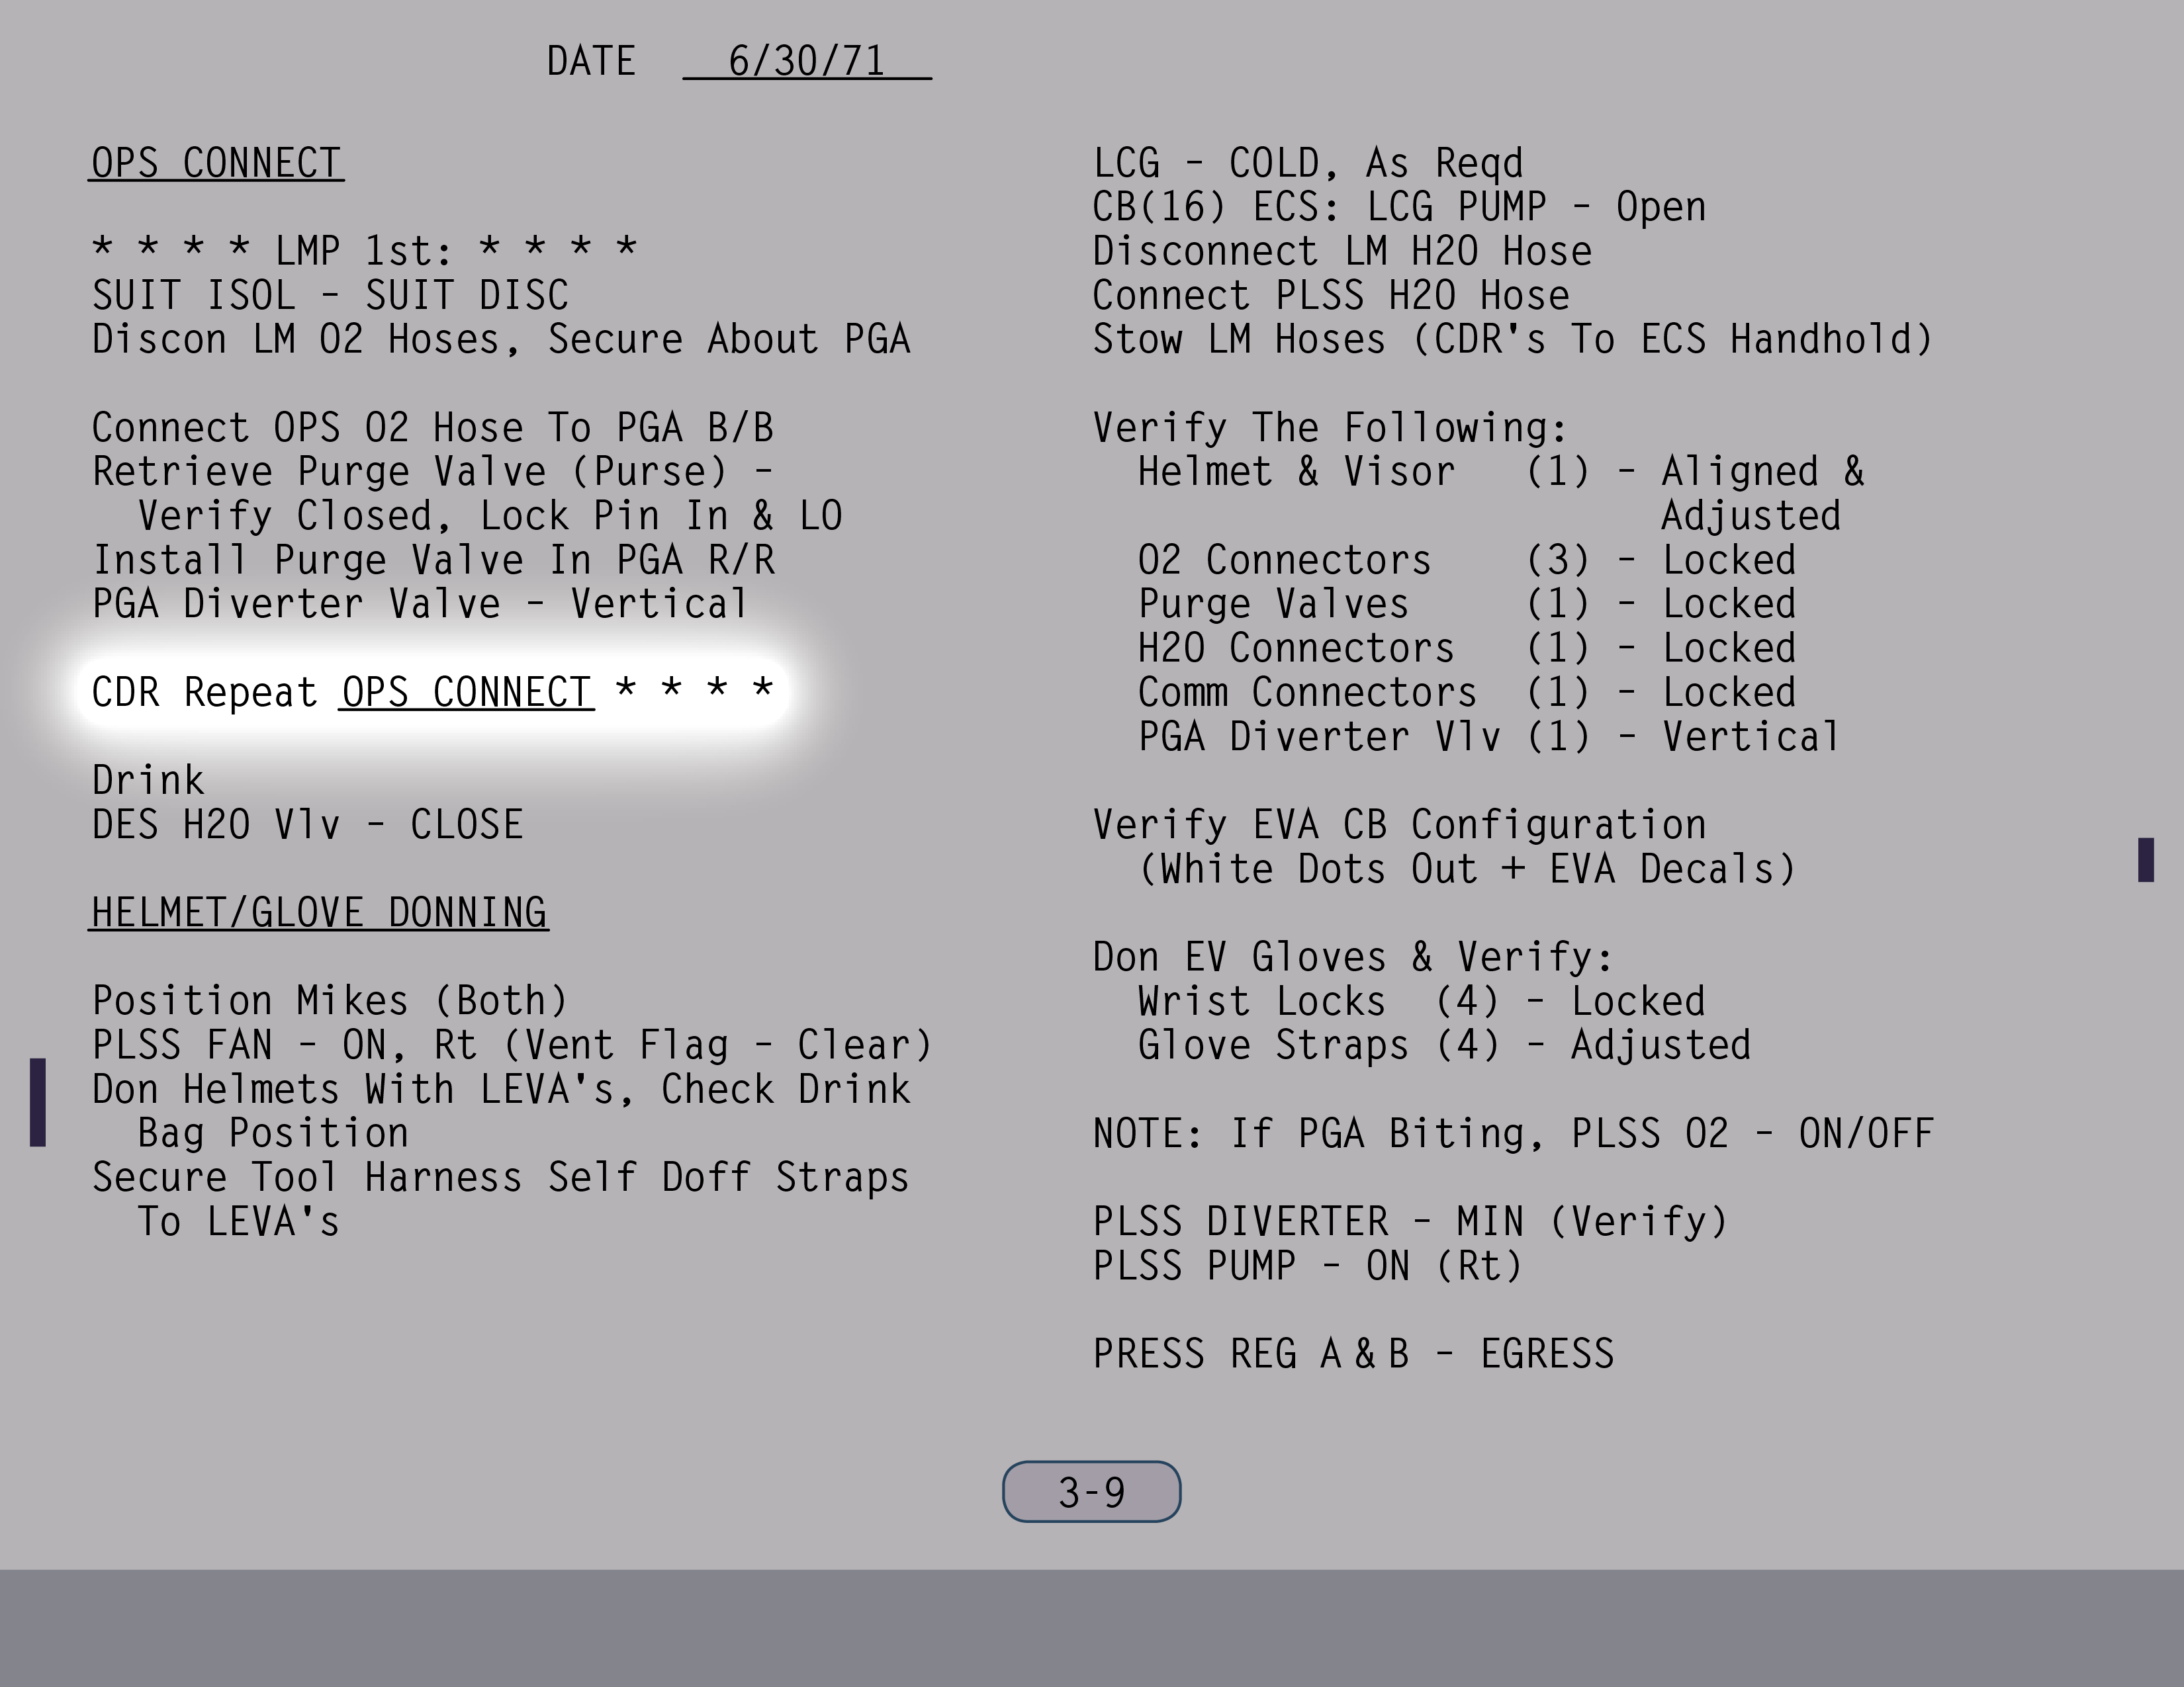Screen dimensions: 2184x1687
Task: Click the HELMET/GLOVE DONNING underlined heading
Action: pyautogui.click(x=318, y=914)
